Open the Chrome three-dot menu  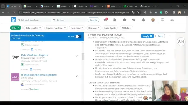coord(185,13)
